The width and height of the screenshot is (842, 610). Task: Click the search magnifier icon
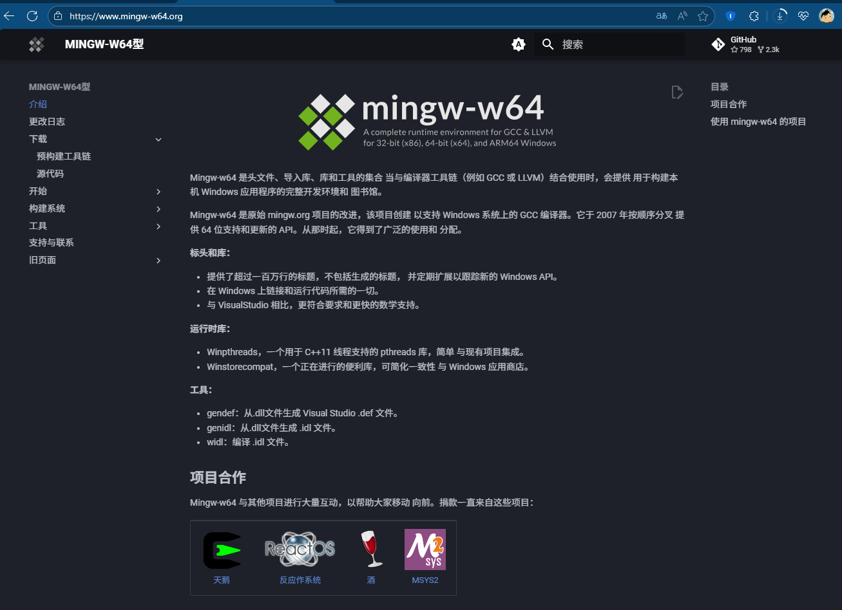548,44
